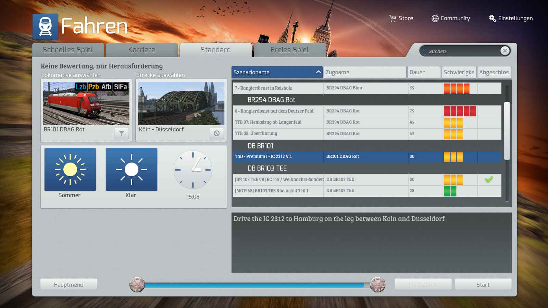Click the Hauptmenü button
Image resolution: width=548 pixels, height=308 pixels.
[68, 284]
